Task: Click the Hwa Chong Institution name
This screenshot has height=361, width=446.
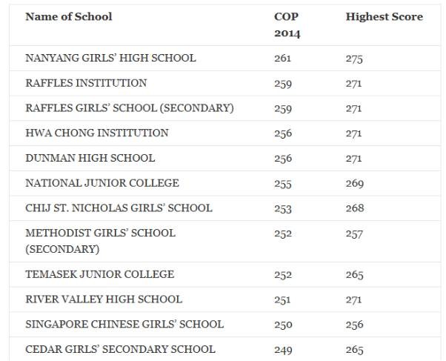Action: pyautogui.click(x=97, y=133)
